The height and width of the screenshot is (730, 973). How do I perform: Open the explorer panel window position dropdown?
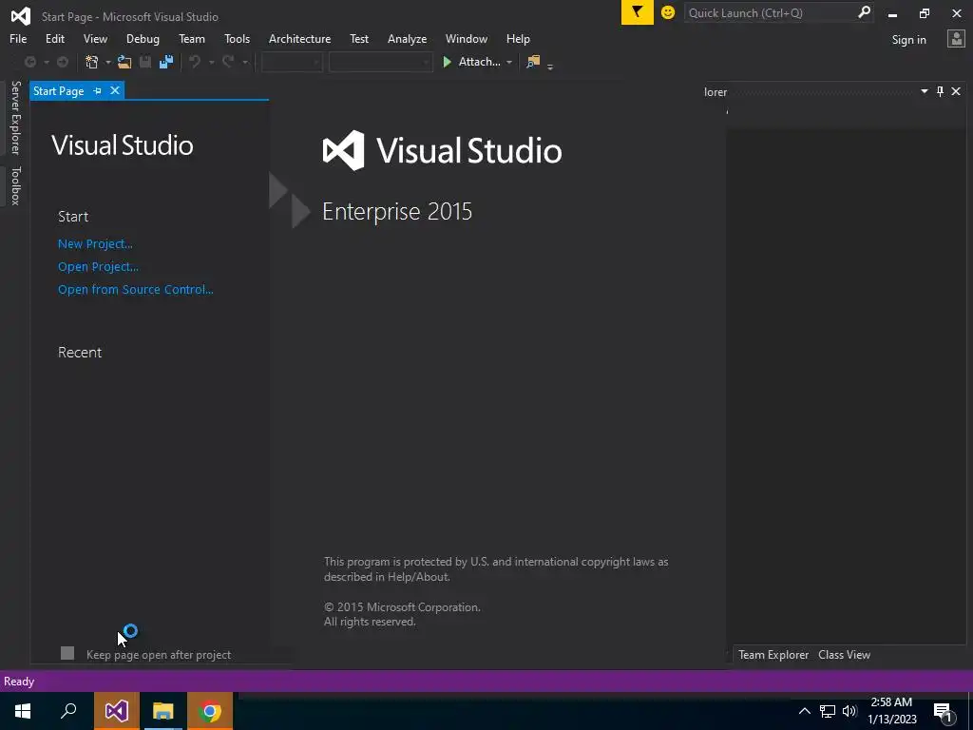pyautogui.click(x=924, y=91)
